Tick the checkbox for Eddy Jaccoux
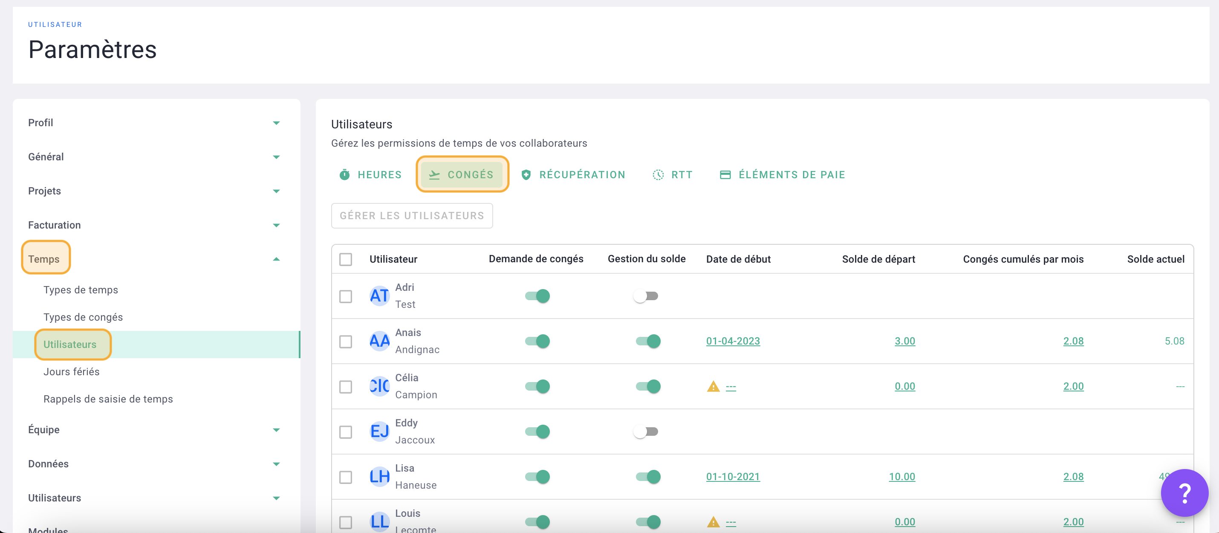1219x533 pixels. point(345,432)
